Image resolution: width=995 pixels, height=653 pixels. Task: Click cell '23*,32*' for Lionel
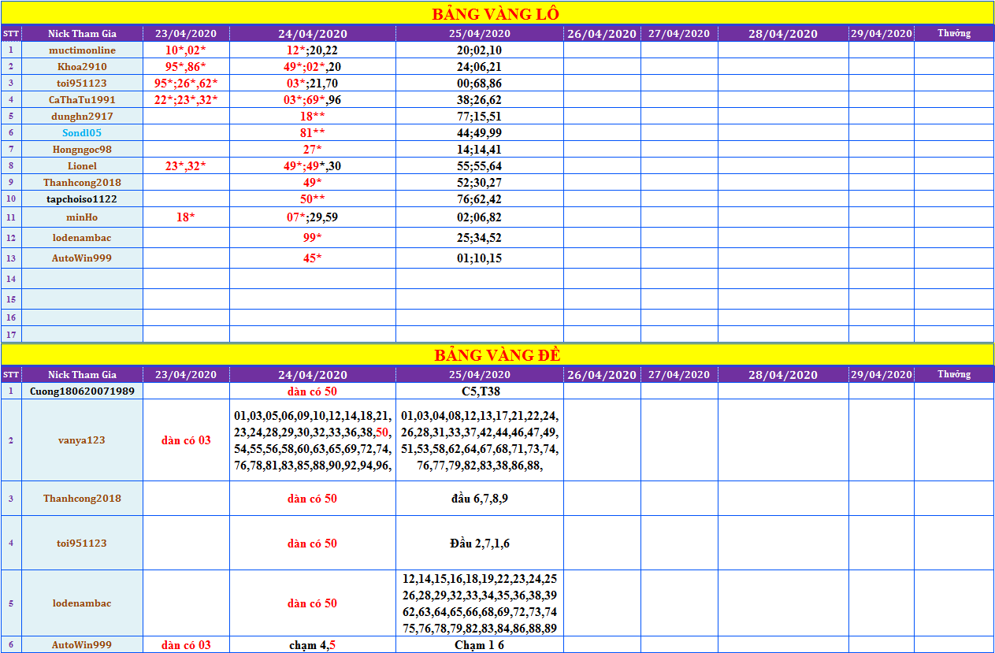click(186, 165)
